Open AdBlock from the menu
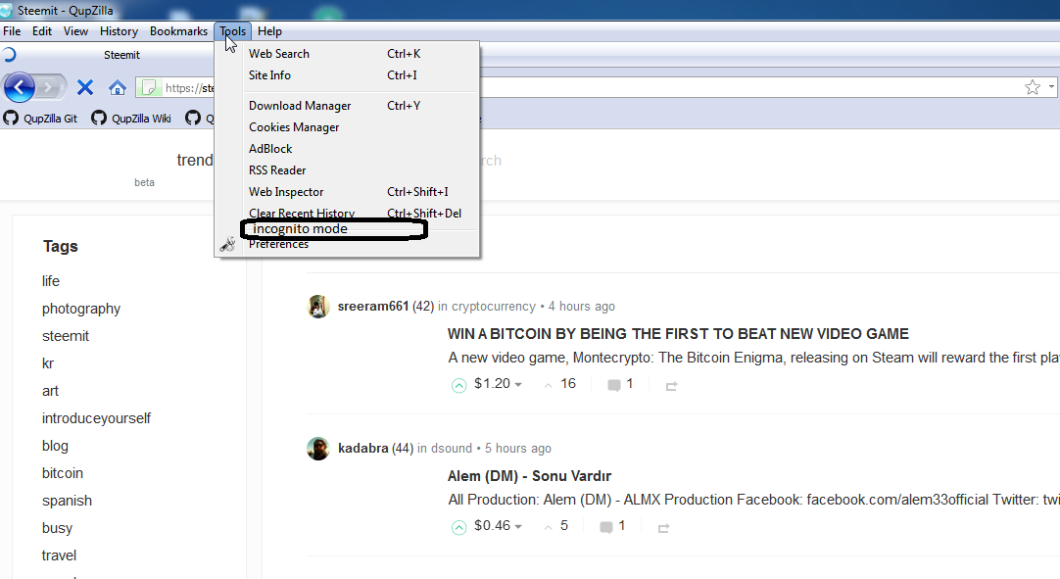 pyautogui.click(x=347, y=149)
